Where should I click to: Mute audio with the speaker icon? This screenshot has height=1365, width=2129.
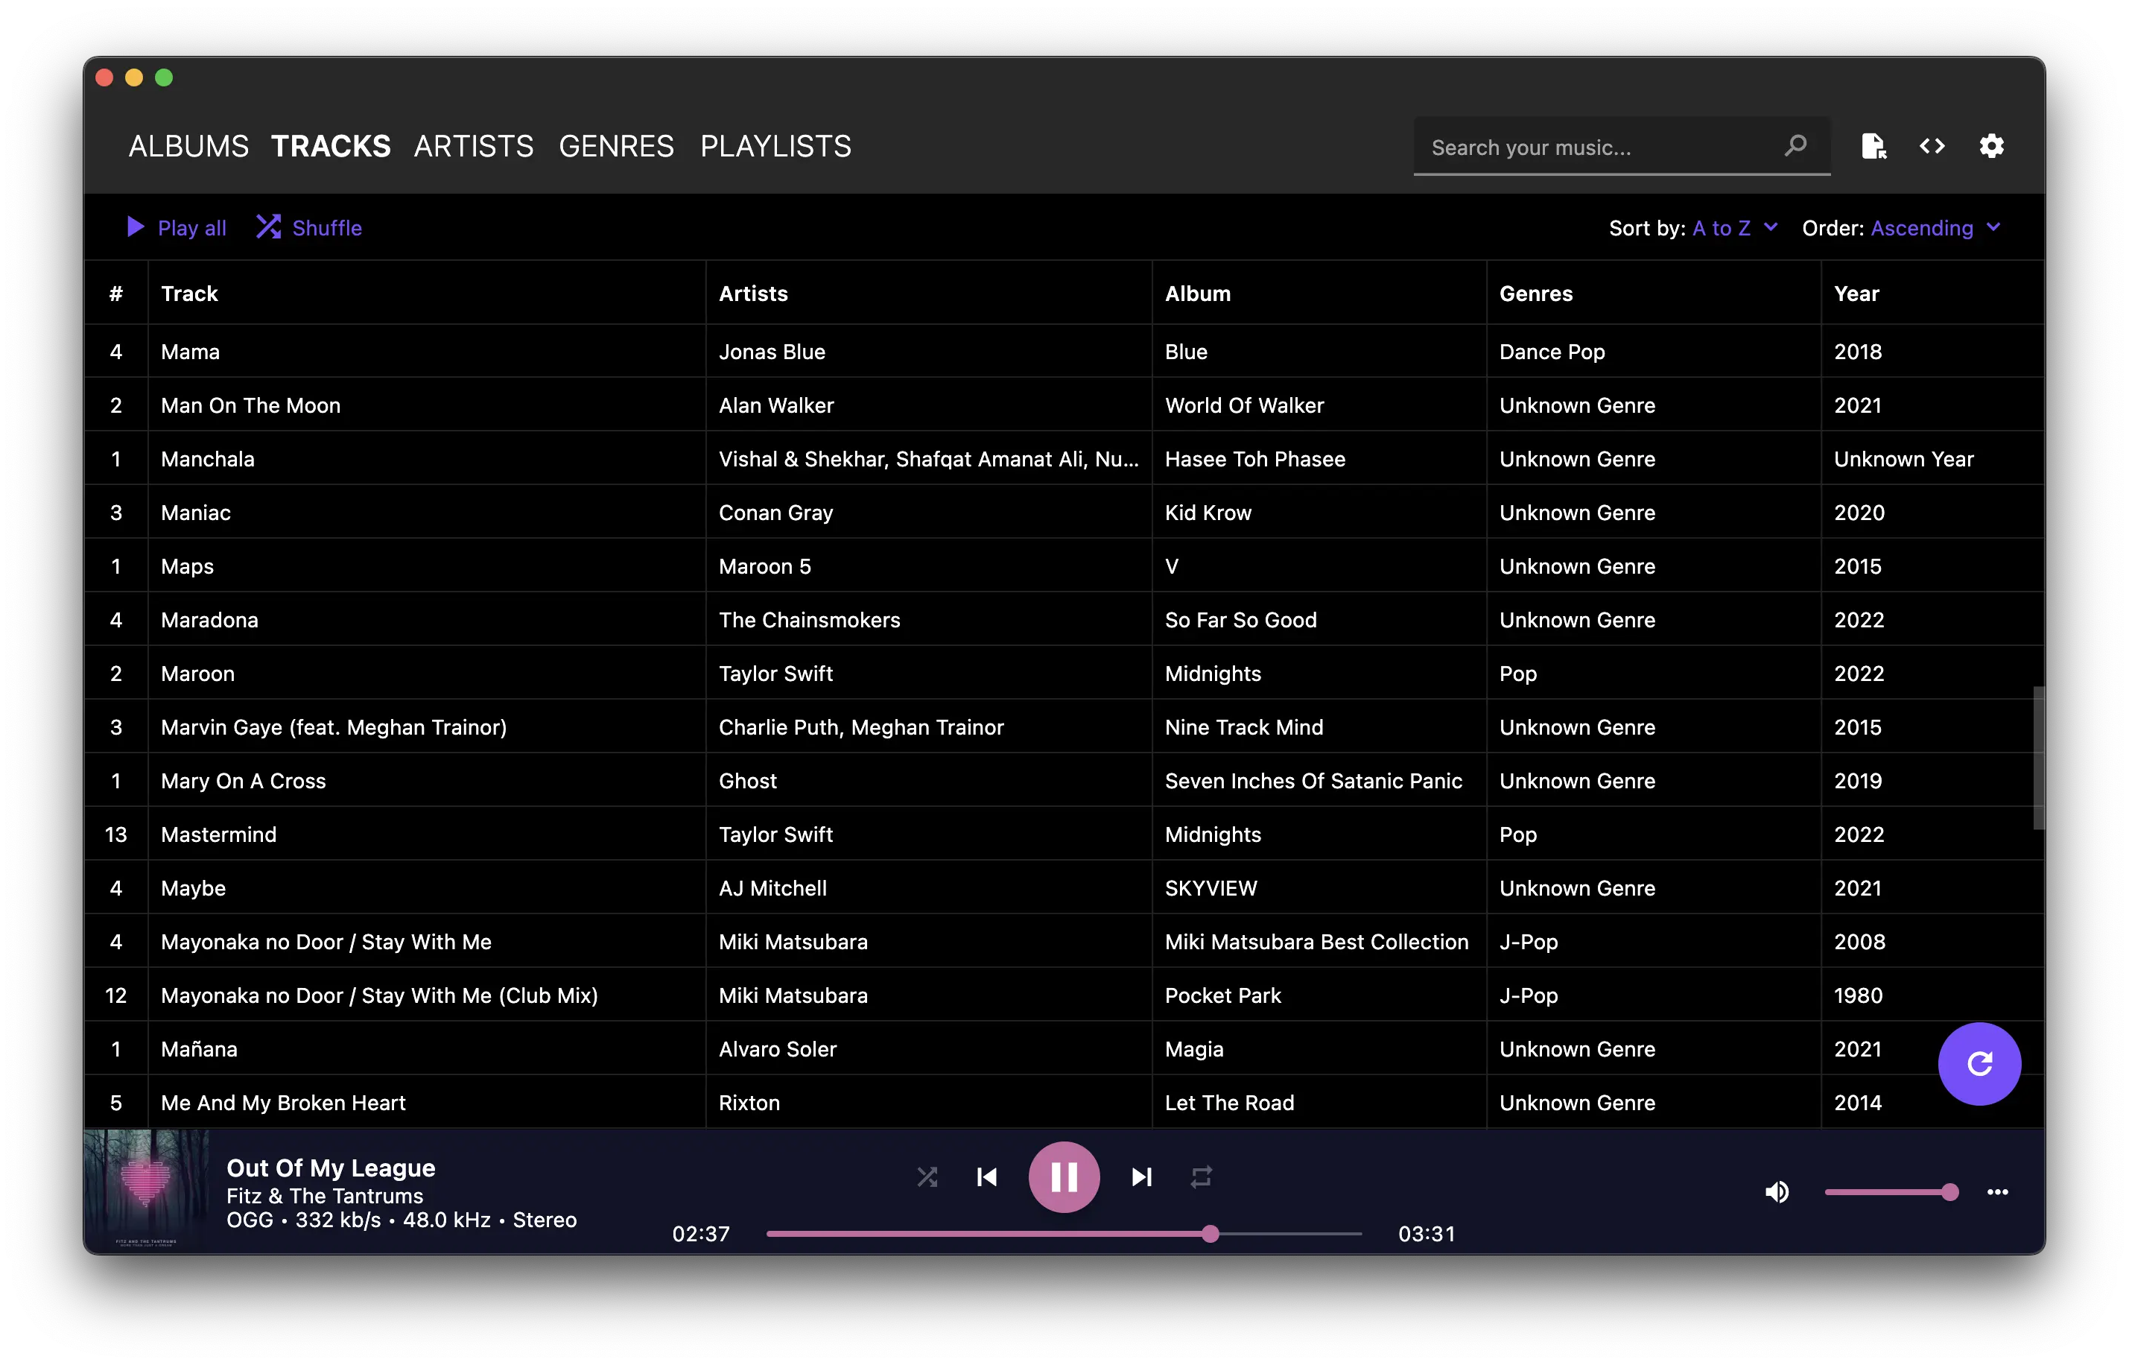coord(1777,1192)
